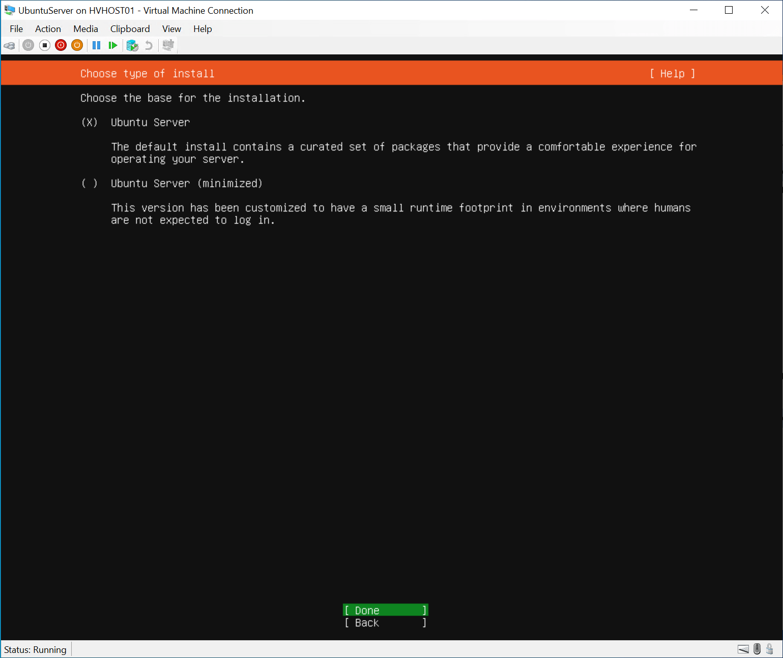This screenshot has height=658, width=783.
Task: Click the default install description text
Action: pos(403,153)
